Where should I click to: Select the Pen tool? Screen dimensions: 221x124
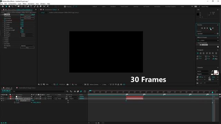28,7
